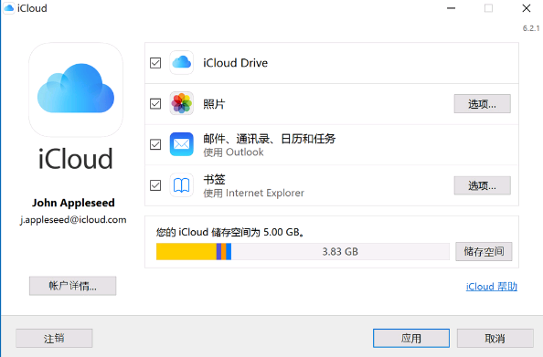Click the 您的 iCloud 储存空间为 5.00 GB text

click(230, 232)
